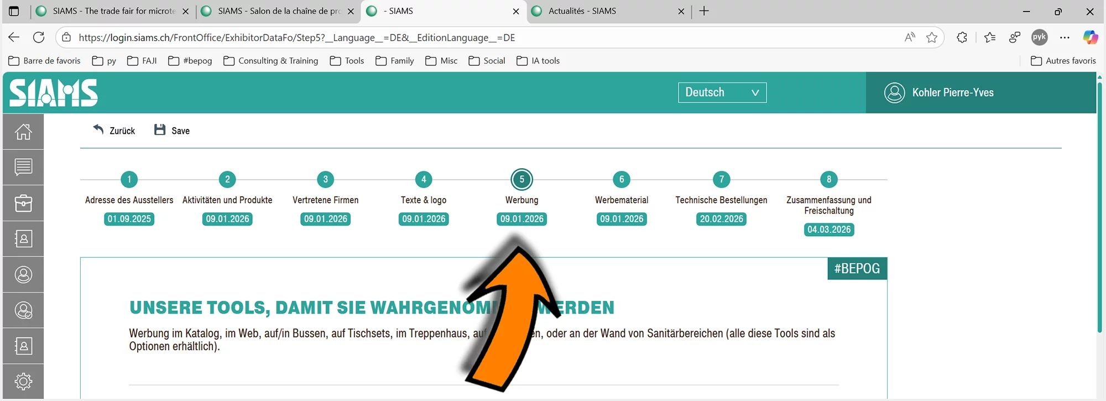The width and height of the screenshot is (1106, 401).
Task: Open the list document sidebar icon
Action: (23, 167)
